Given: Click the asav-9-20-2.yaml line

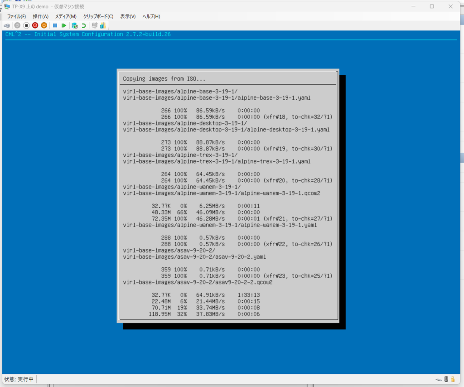Looking at the screenshot, I should click(x=194, y=257).
